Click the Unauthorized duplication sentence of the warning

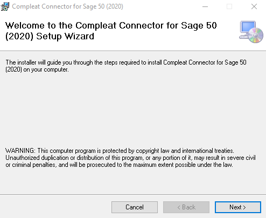tap(130, 158)
